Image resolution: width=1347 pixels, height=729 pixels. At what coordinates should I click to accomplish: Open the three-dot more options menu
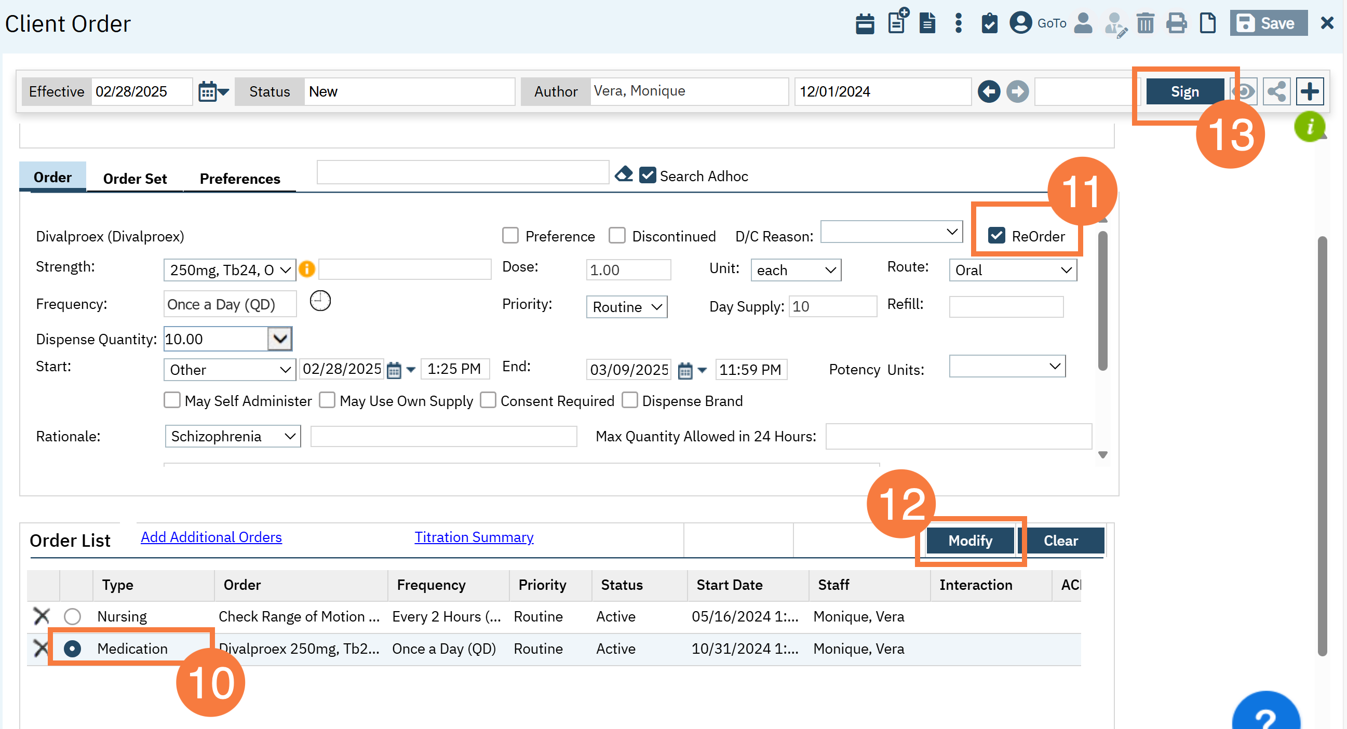pyautogui.click(x=958, y=23)
